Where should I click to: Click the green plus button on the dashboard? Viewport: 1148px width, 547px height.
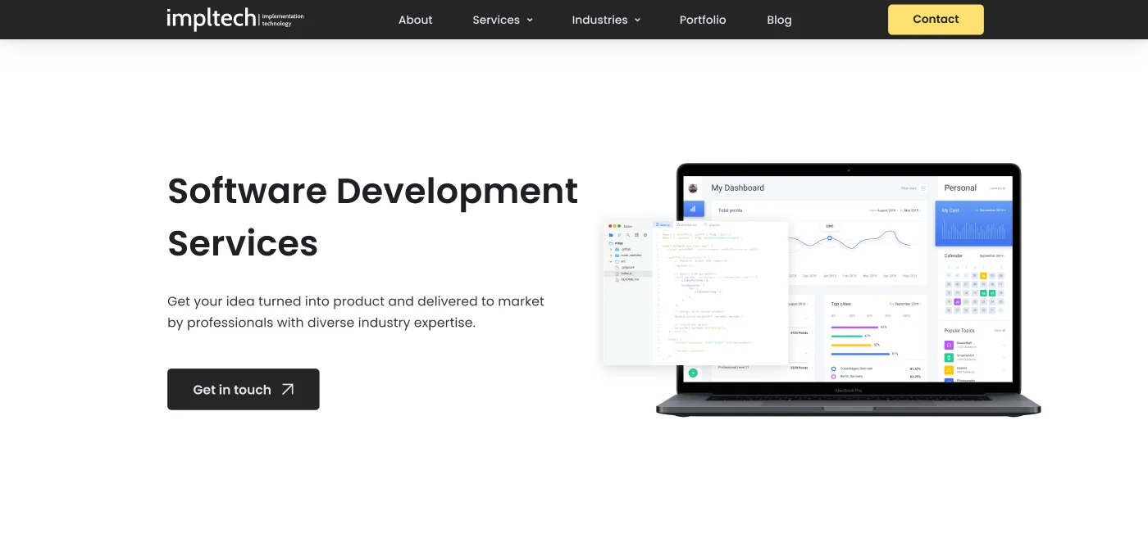[693, 373]
